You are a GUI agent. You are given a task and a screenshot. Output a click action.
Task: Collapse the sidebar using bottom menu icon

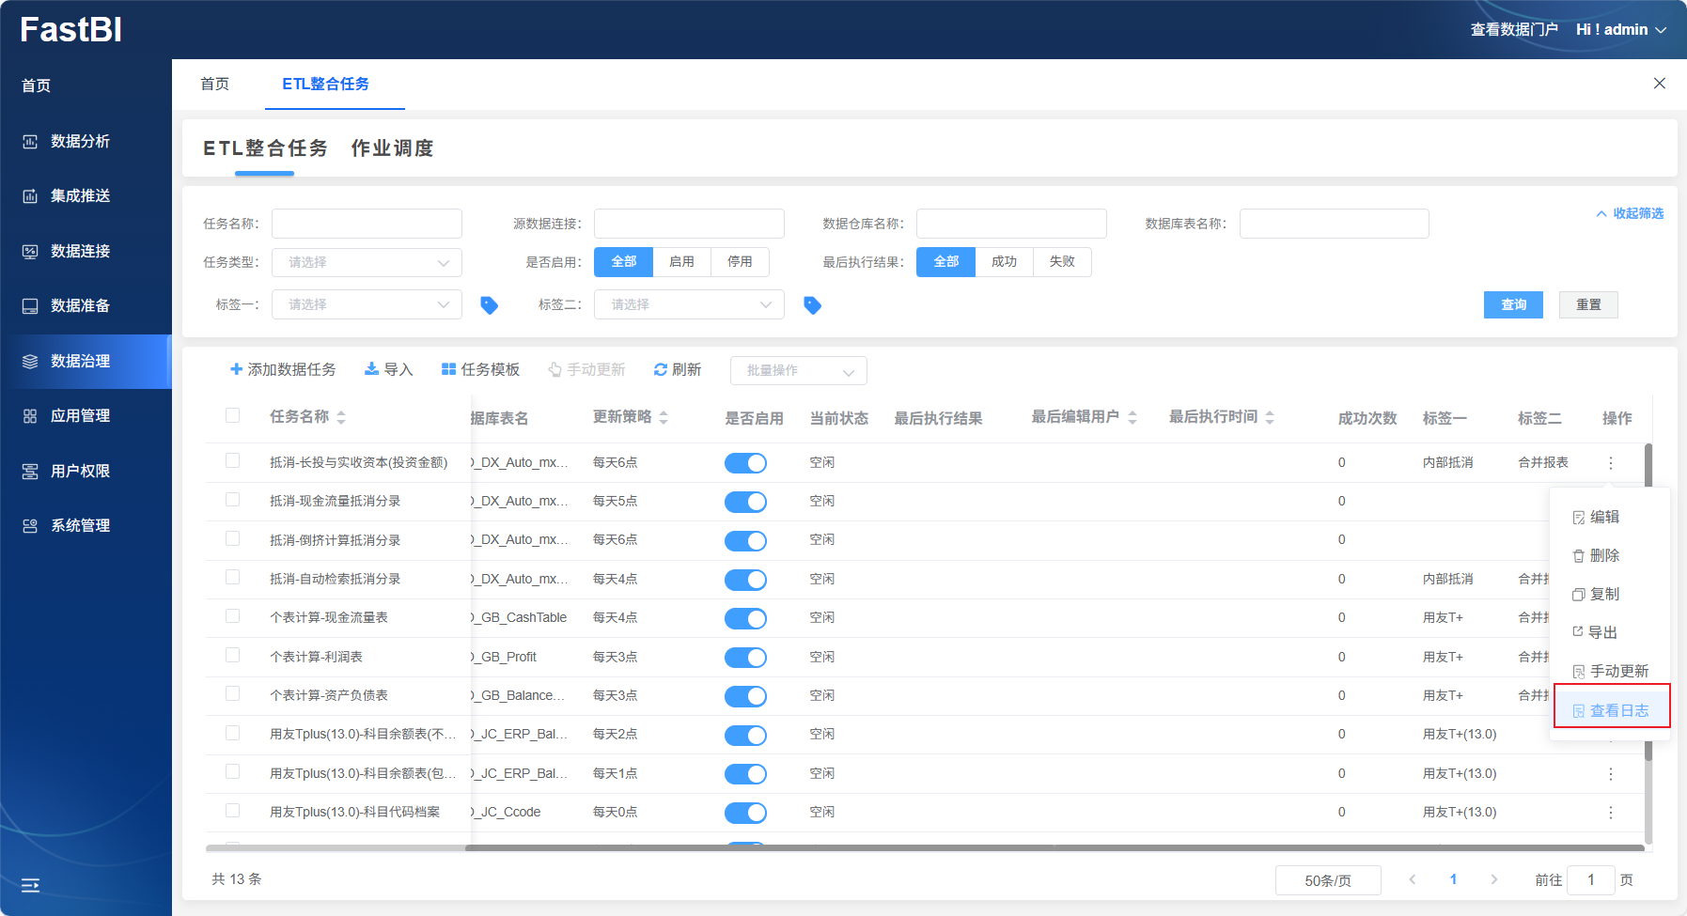pos(30,885)
